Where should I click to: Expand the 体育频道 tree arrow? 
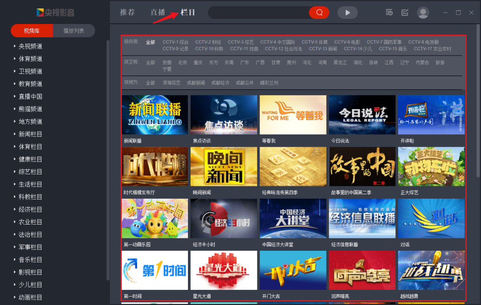(14, 59)
